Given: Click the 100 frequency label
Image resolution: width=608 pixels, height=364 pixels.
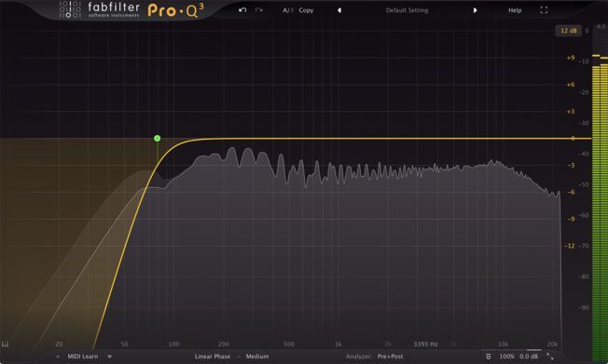Looking at the screenshot, I should [173, 344].
